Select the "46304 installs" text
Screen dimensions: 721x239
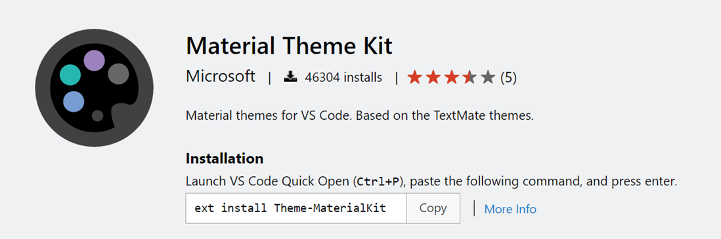point(343,77)
